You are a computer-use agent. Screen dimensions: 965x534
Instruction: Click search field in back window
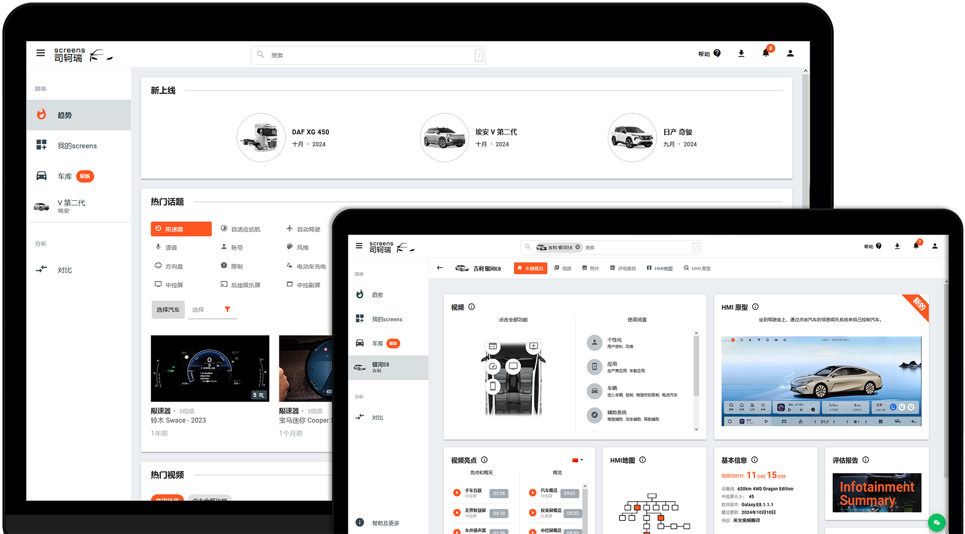(x=368, y=55)
